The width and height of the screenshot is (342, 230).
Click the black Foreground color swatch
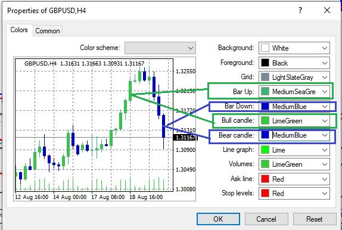click(x=265, y=63)
